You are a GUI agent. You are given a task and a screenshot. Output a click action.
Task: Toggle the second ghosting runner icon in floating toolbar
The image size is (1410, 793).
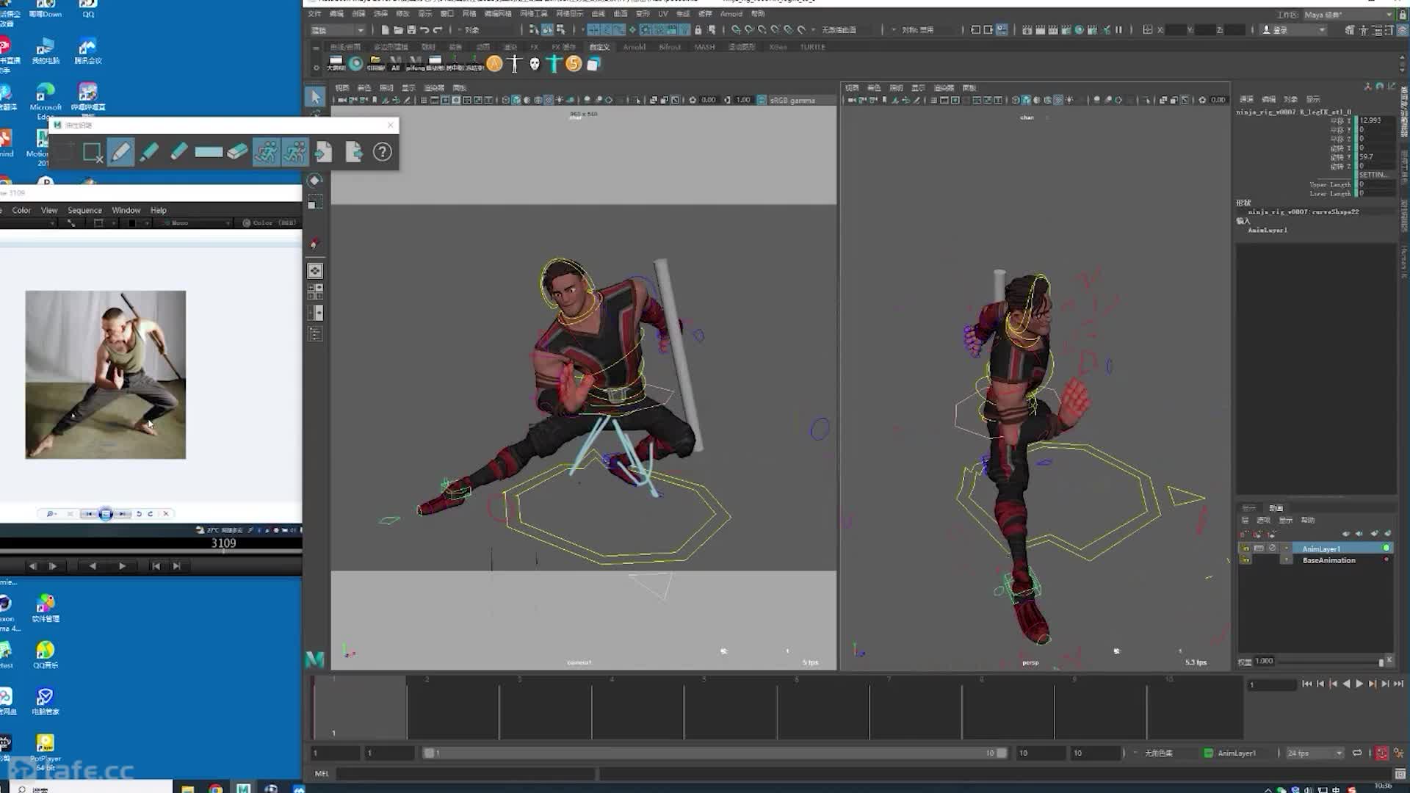[x=295, y=152]
